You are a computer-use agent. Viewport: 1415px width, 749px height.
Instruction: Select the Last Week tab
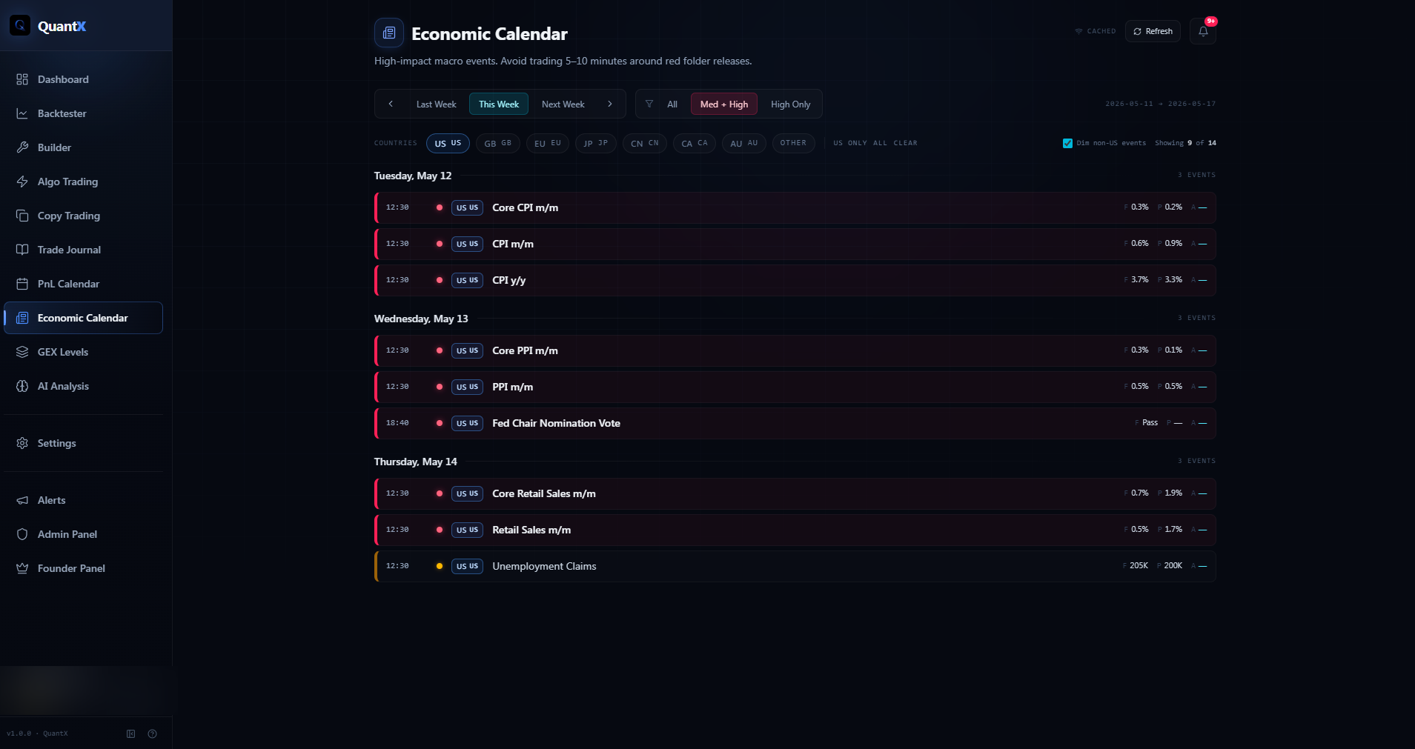coord(437,104)
